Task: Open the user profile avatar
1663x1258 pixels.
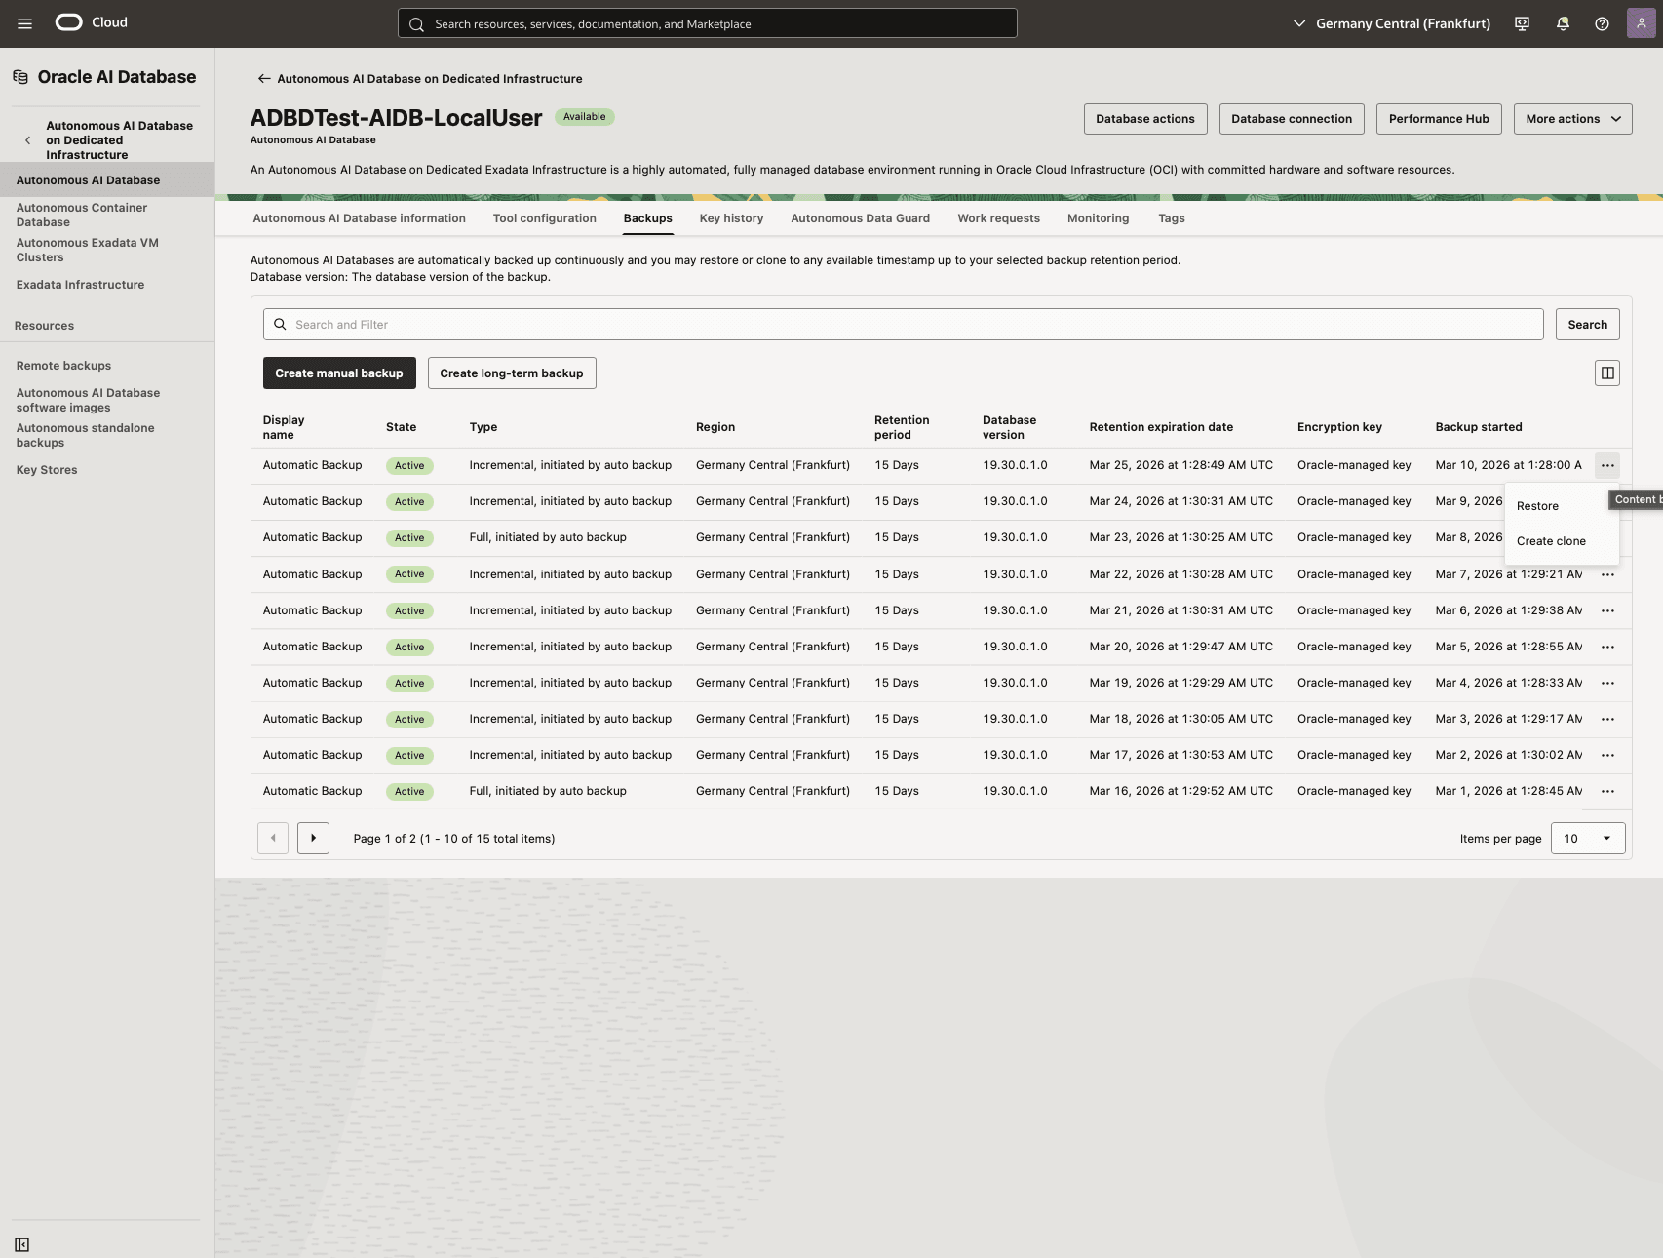Action: [x=1642, y=23]
